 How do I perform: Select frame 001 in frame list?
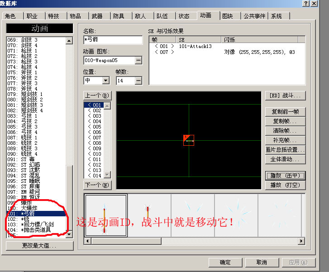(x=94, y=105)
